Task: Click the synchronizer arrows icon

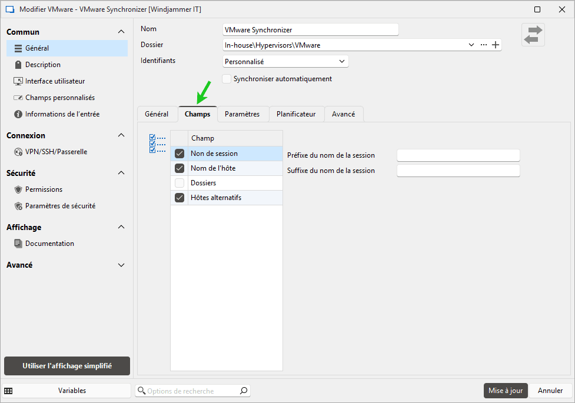Action: tap(533, 35)
